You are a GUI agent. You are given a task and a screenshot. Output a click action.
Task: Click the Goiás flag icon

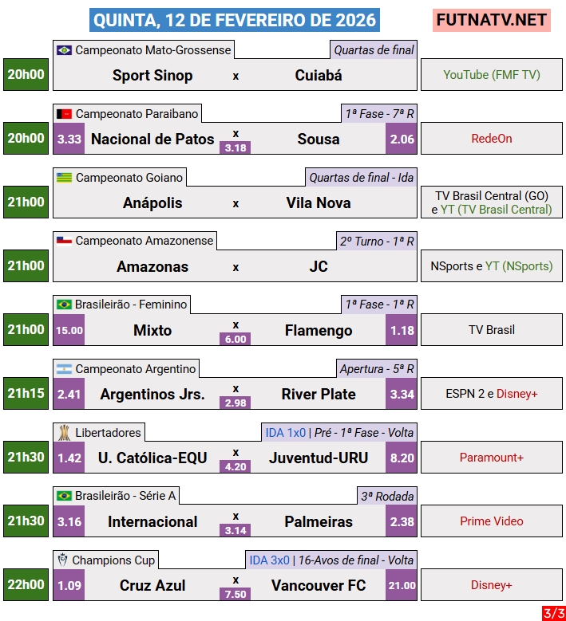[x=64, y=178]
